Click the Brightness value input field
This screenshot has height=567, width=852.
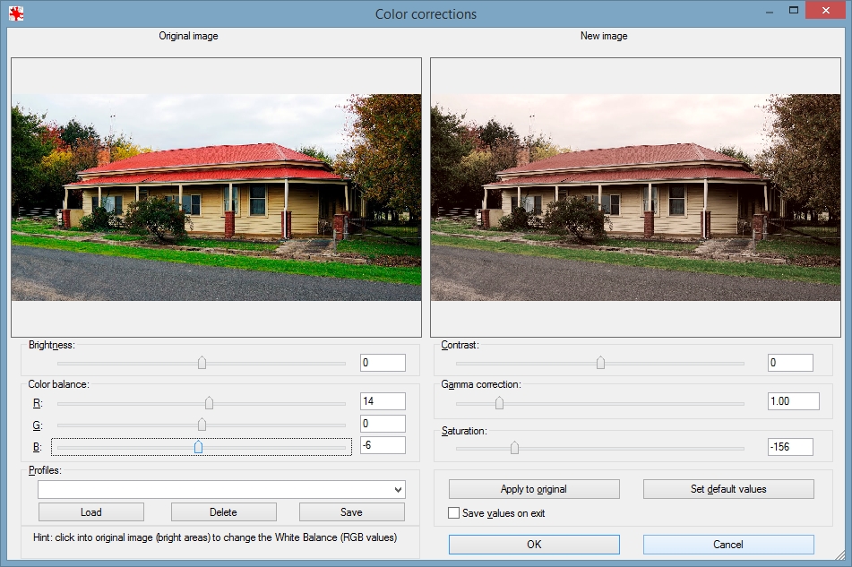click(383, 363)
